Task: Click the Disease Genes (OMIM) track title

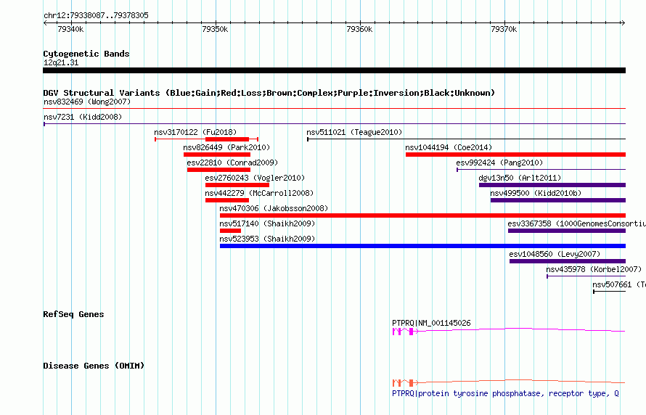Action: (x=94, y=366)
